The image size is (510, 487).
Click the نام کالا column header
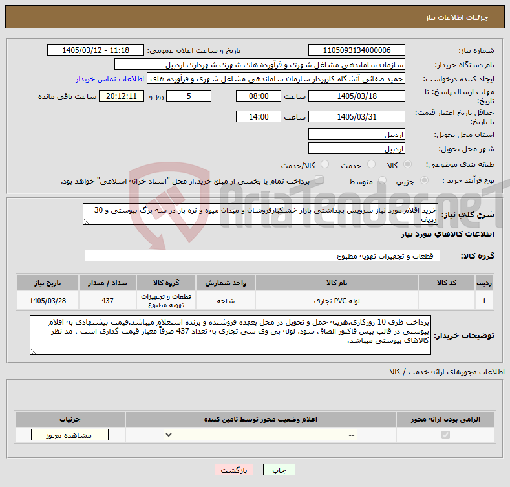point(337,283)
